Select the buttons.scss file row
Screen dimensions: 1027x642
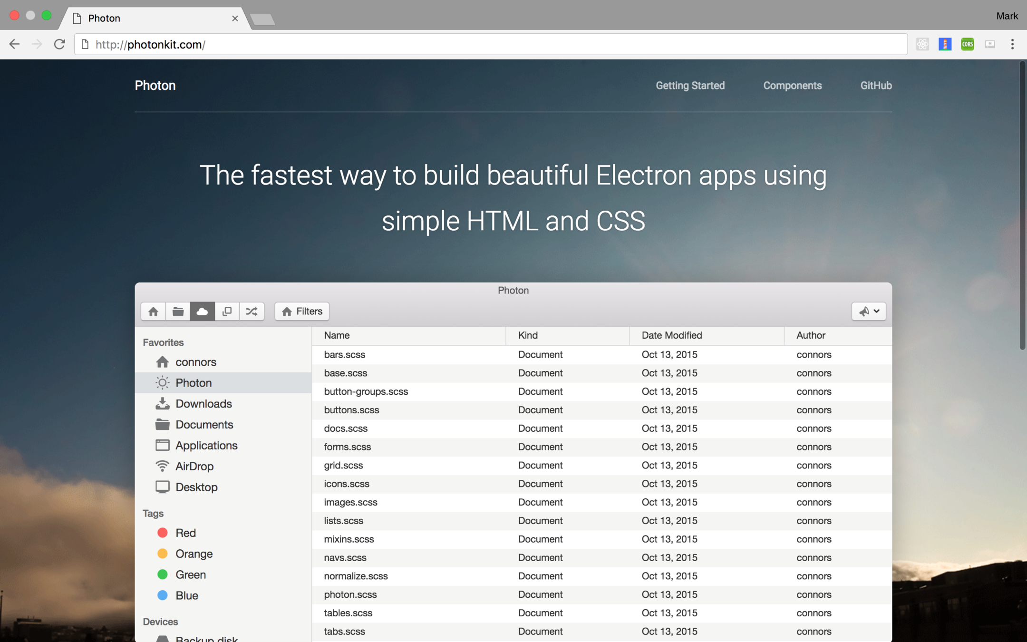coord(351,410)
